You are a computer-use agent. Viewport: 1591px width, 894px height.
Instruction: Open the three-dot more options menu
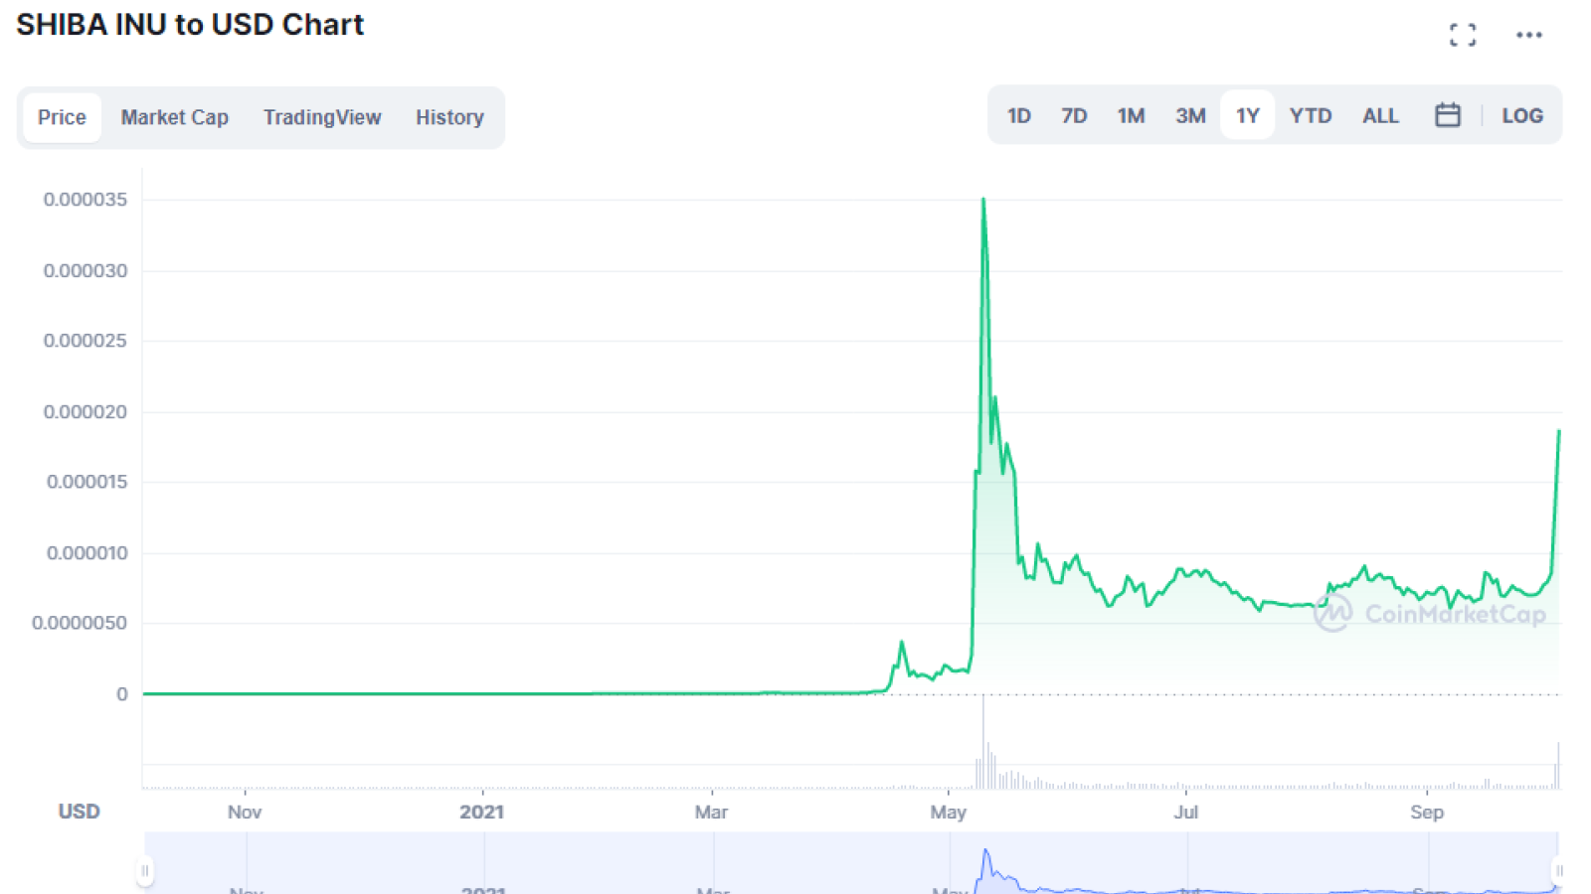1529,35
